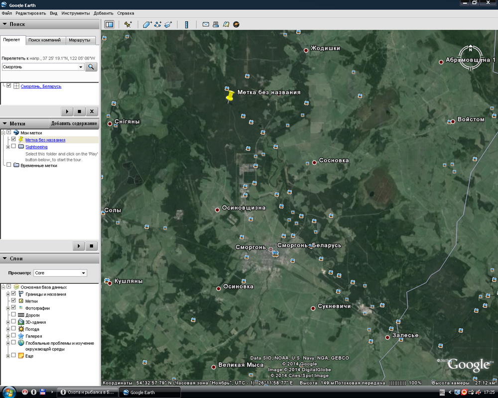The height and width of the screenshot is (398, 498).
Task: Click the Email envelope toolbar icon
Action: (206, 24)
